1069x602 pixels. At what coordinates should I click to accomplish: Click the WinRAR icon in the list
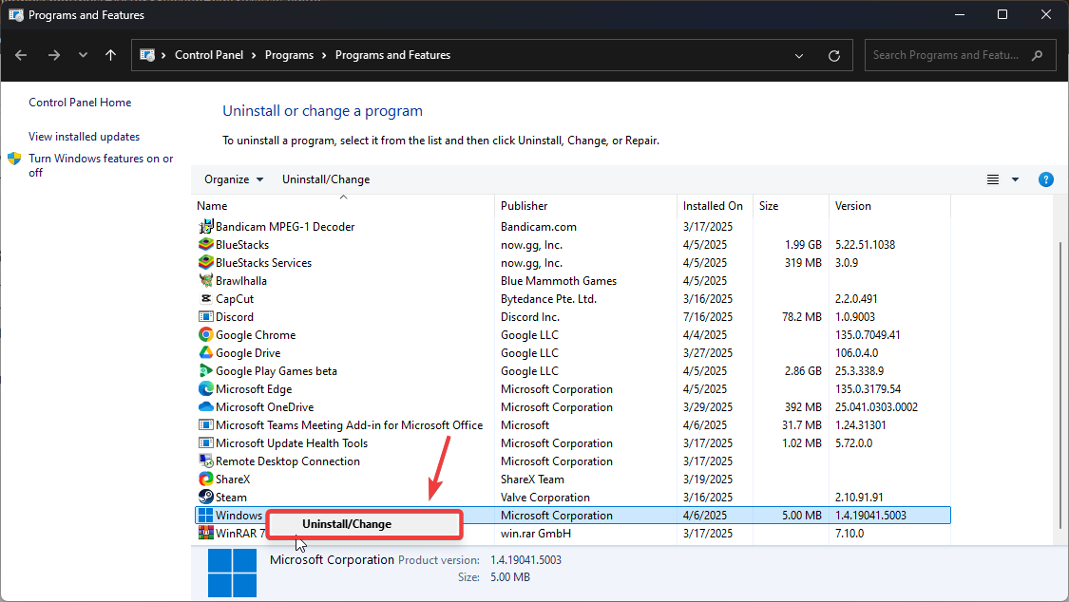[x=204, y=533]
